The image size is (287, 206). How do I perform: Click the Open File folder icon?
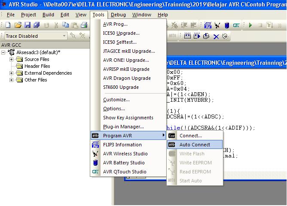tap(18, 25)
